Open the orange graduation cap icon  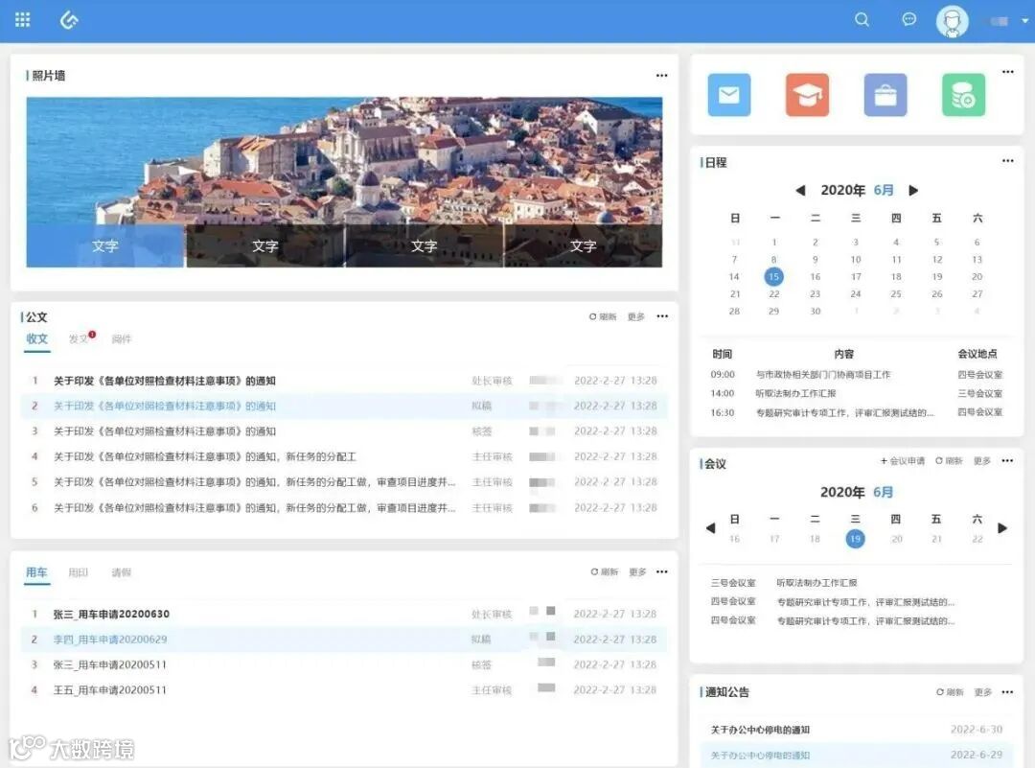coord(807,95)
